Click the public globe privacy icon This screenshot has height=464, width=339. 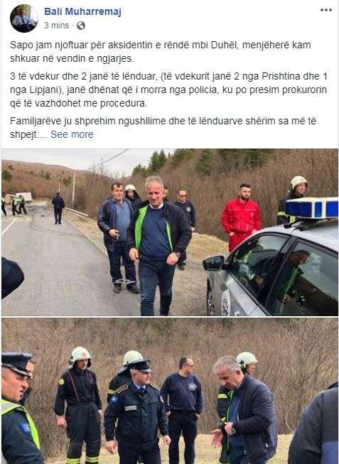[81, 26]
